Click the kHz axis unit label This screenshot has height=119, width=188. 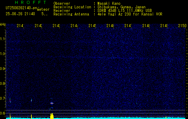click(x=3, y=25)
